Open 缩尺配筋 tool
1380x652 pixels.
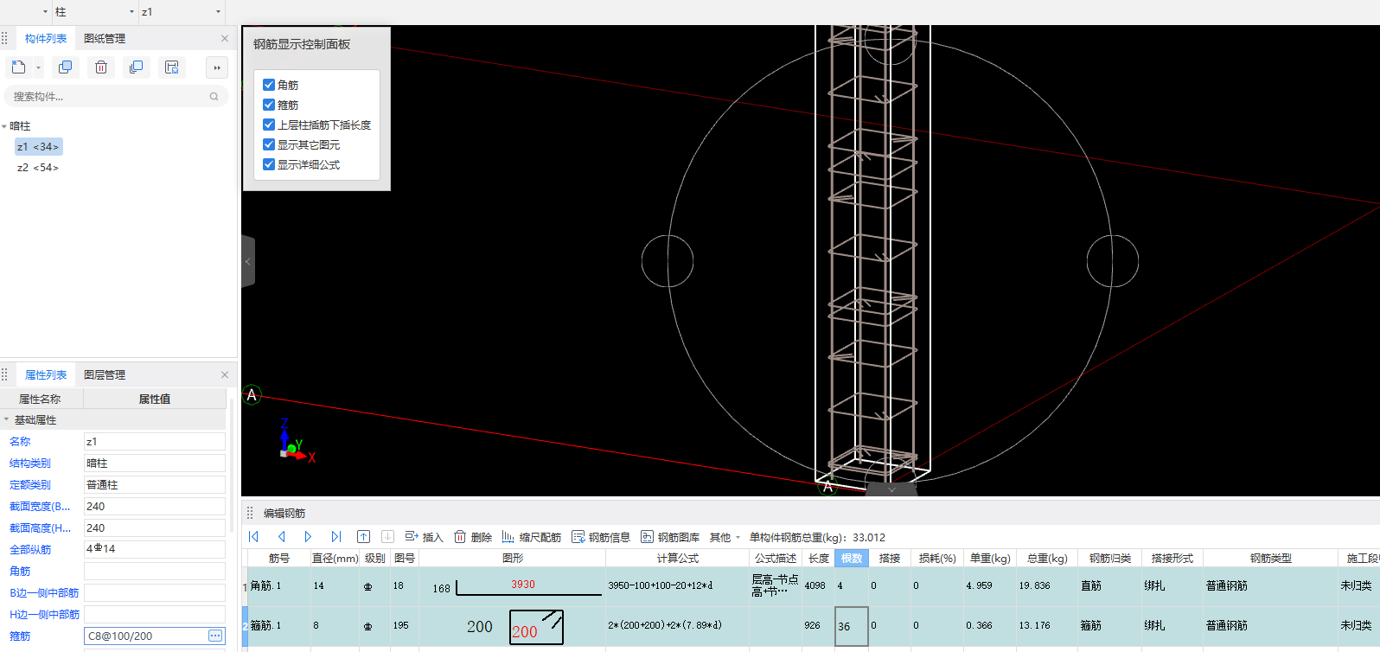(532, 537)
